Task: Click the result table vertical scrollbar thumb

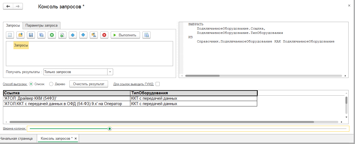Action: (x=346, y=100)
